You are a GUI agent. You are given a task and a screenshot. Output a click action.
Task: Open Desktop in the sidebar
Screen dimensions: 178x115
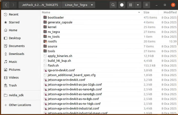click(21, 38)
